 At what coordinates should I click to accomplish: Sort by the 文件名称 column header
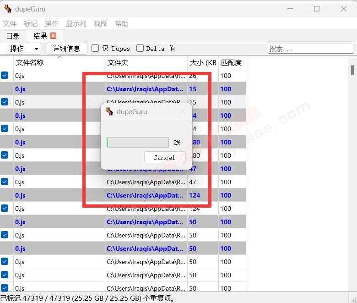tap(59, 62)
